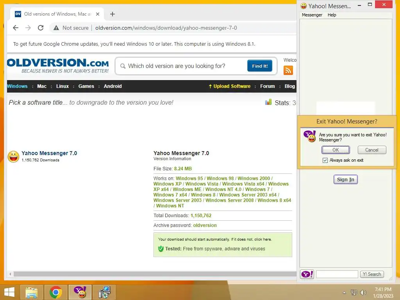Click the Windows Vista x64 link
Image resolution: width=400 pixels, height=300 pixels.
pos(243,184)
